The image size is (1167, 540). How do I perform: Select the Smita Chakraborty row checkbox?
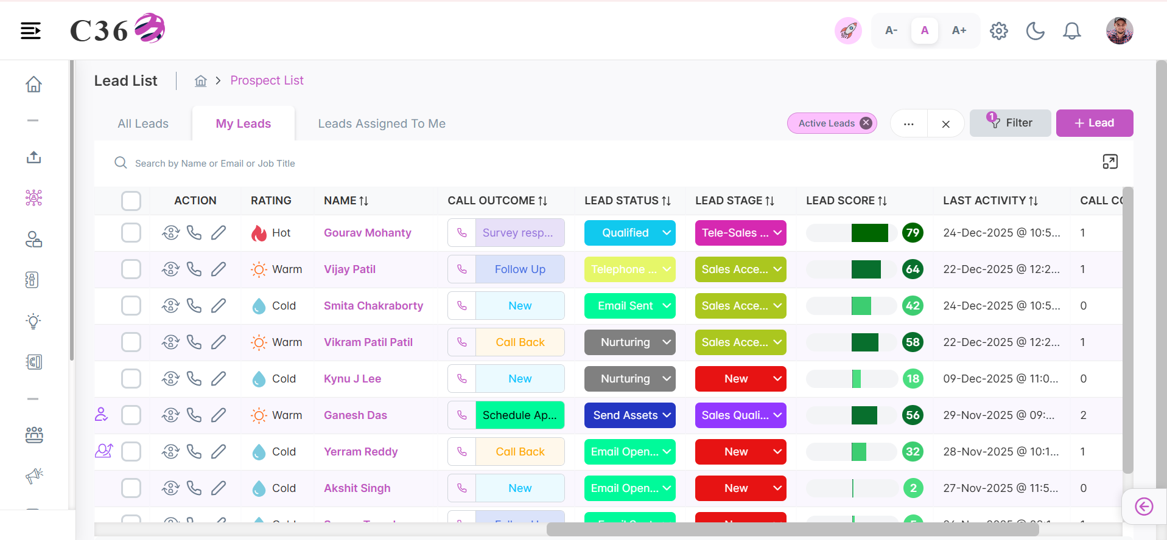tap(131, 306)
